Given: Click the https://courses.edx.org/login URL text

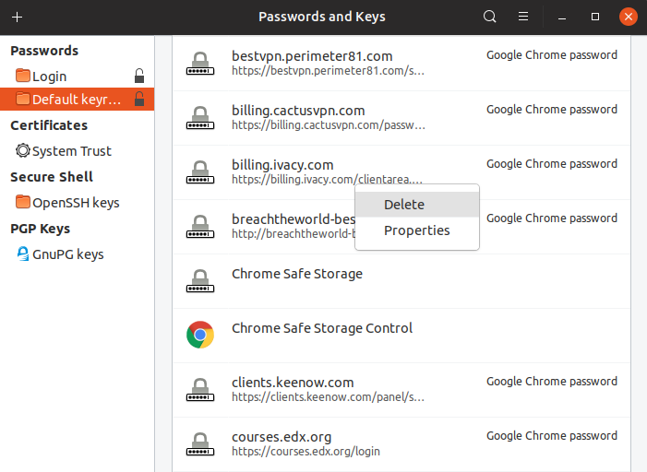Looking at the screenshot, I should pyautogui.click(x=306, y=452).
